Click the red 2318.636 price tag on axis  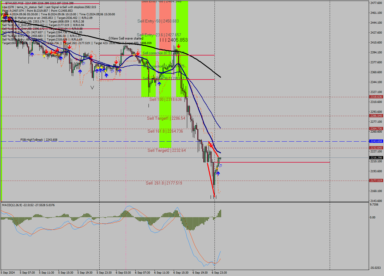point(376,97)
